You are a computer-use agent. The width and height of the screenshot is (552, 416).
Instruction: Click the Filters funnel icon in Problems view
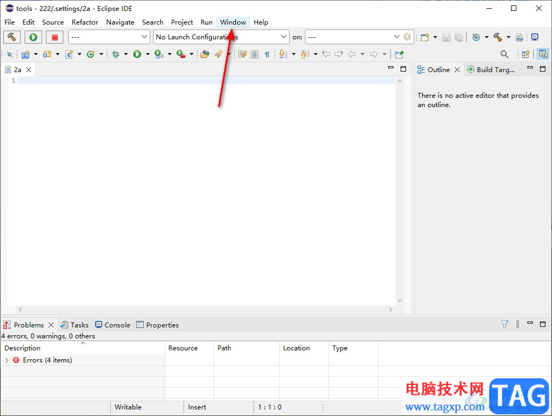[504, 324]
